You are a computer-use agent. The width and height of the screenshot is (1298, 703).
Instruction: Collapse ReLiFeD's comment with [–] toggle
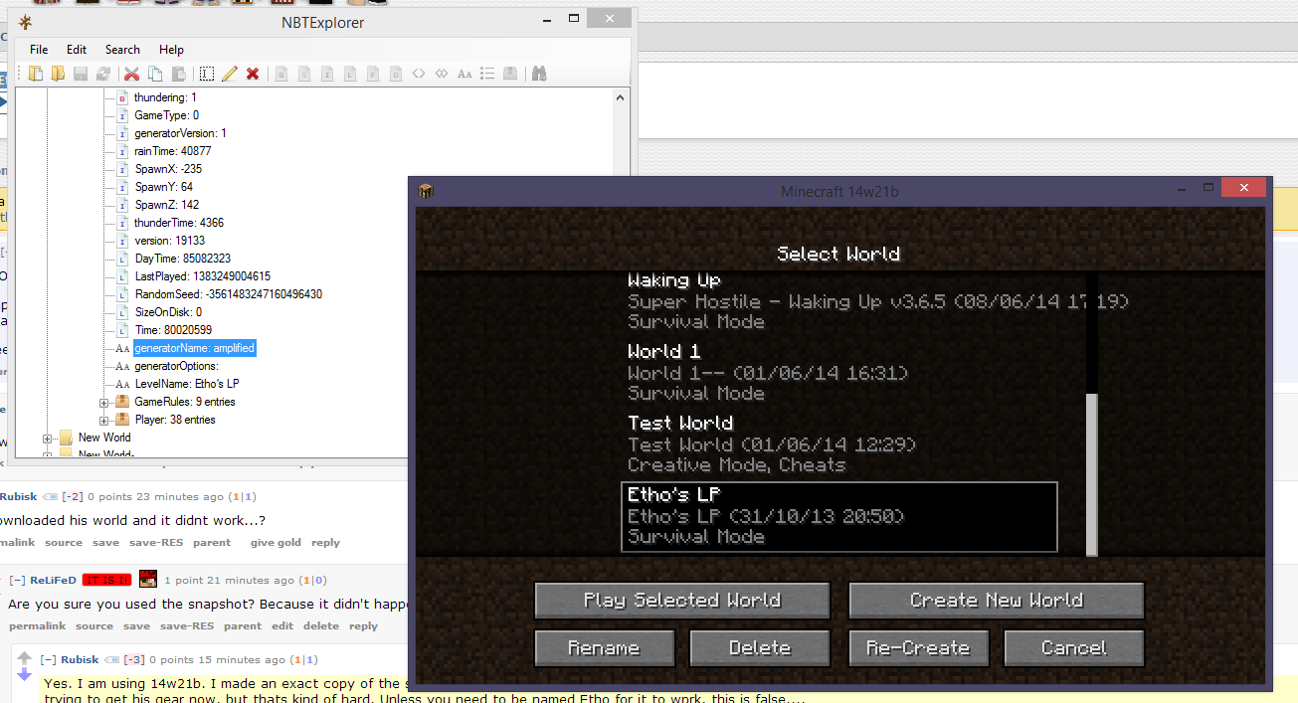pos(17,581)
